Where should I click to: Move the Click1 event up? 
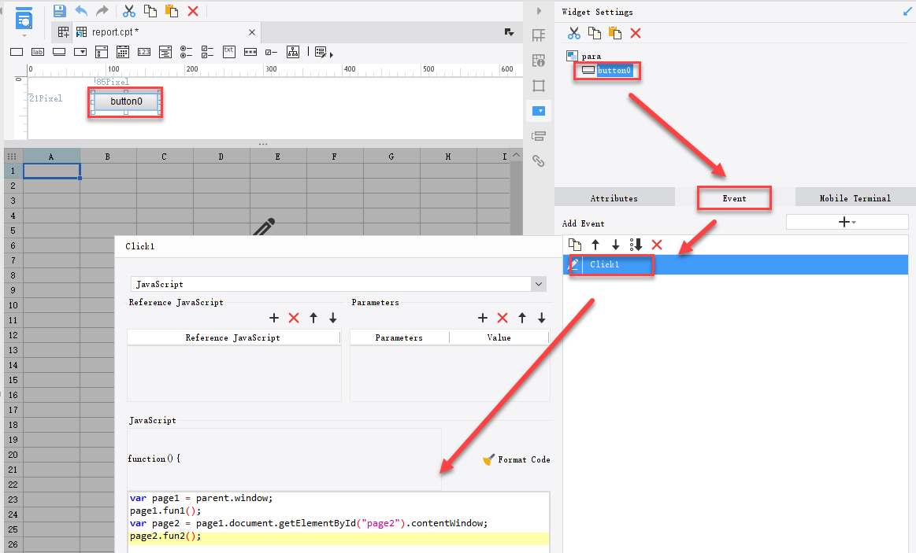tap(595, 245)
